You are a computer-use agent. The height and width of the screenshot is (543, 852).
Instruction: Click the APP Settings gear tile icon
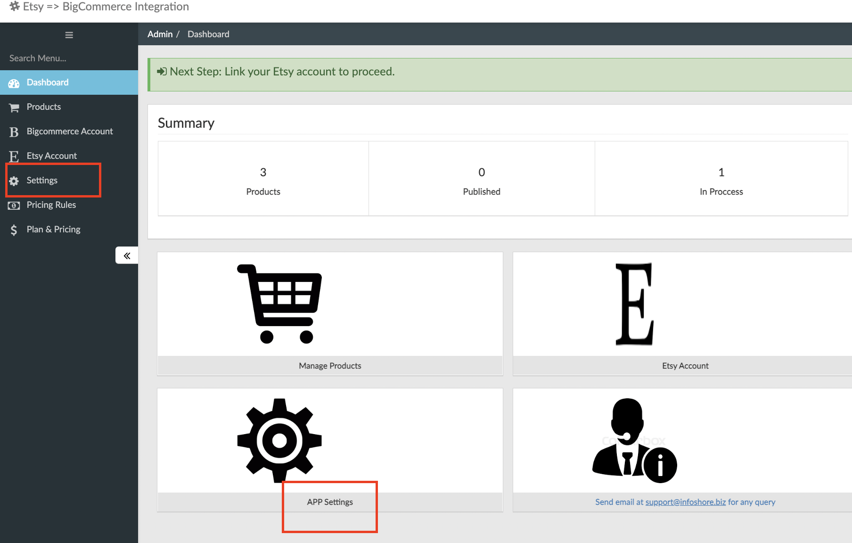pyautogui.click(x=280, y=441)
